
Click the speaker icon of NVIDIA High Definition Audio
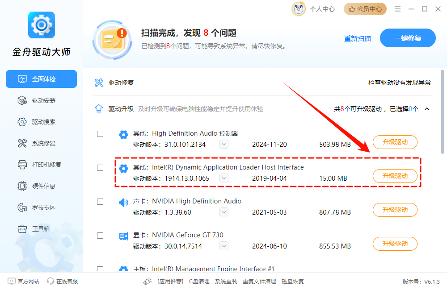(123, 203)
